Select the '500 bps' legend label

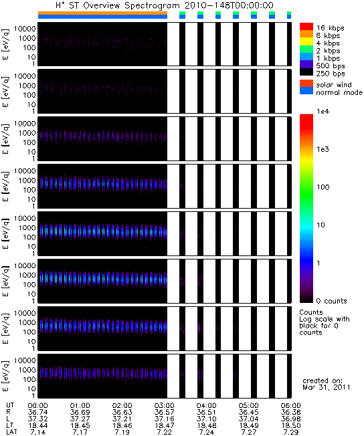(331, 66)
